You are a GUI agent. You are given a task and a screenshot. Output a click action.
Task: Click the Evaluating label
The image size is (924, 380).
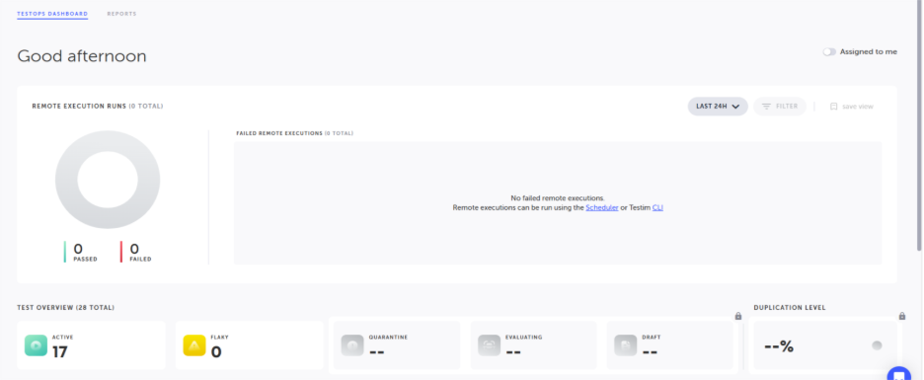click(524, 338)
